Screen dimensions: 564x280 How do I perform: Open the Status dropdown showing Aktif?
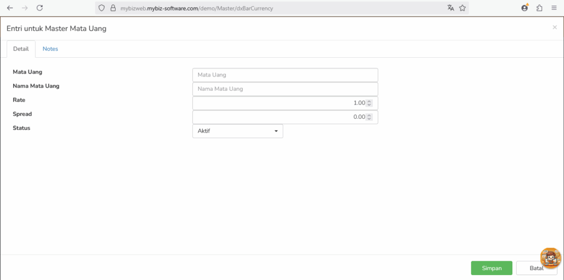click(x=238, y=131)
